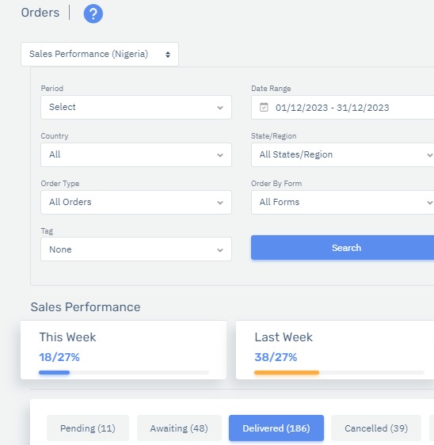This screenshot has width=434, height=445.
Task: Click the calendar icon in Date Range
Action: [264, 107]
